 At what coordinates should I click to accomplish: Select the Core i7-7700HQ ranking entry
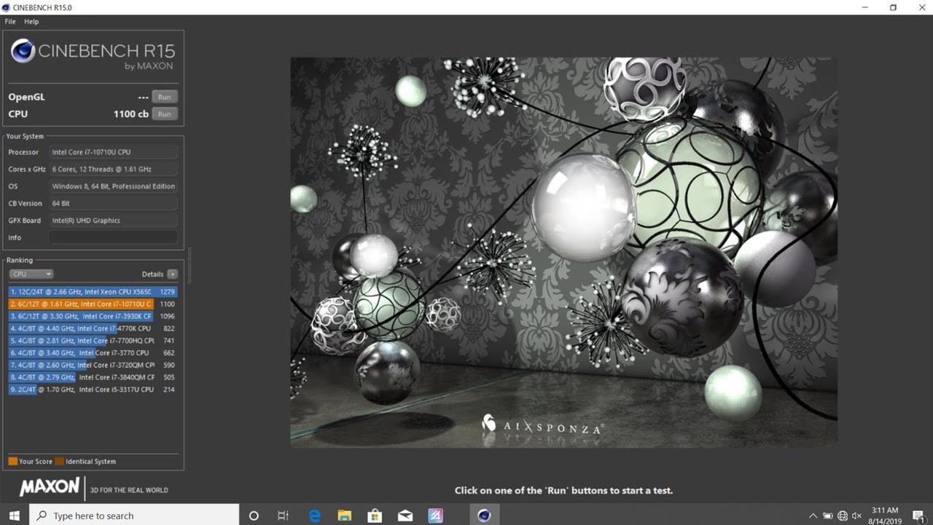point(93,341)
